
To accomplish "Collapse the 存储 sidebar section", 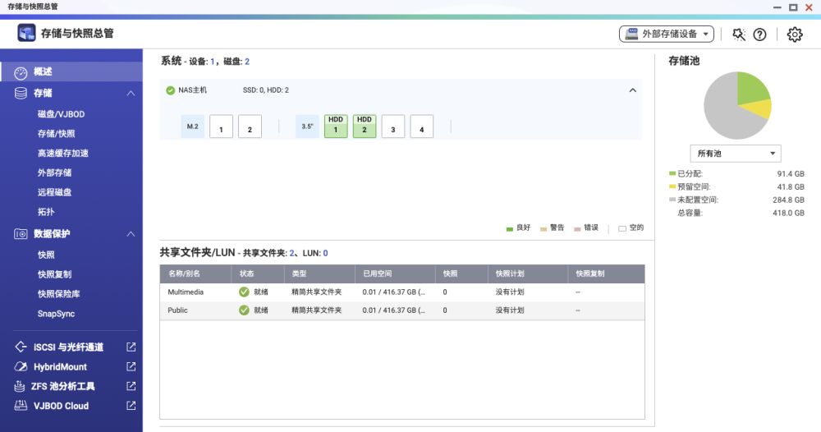I will pos(131,94).
